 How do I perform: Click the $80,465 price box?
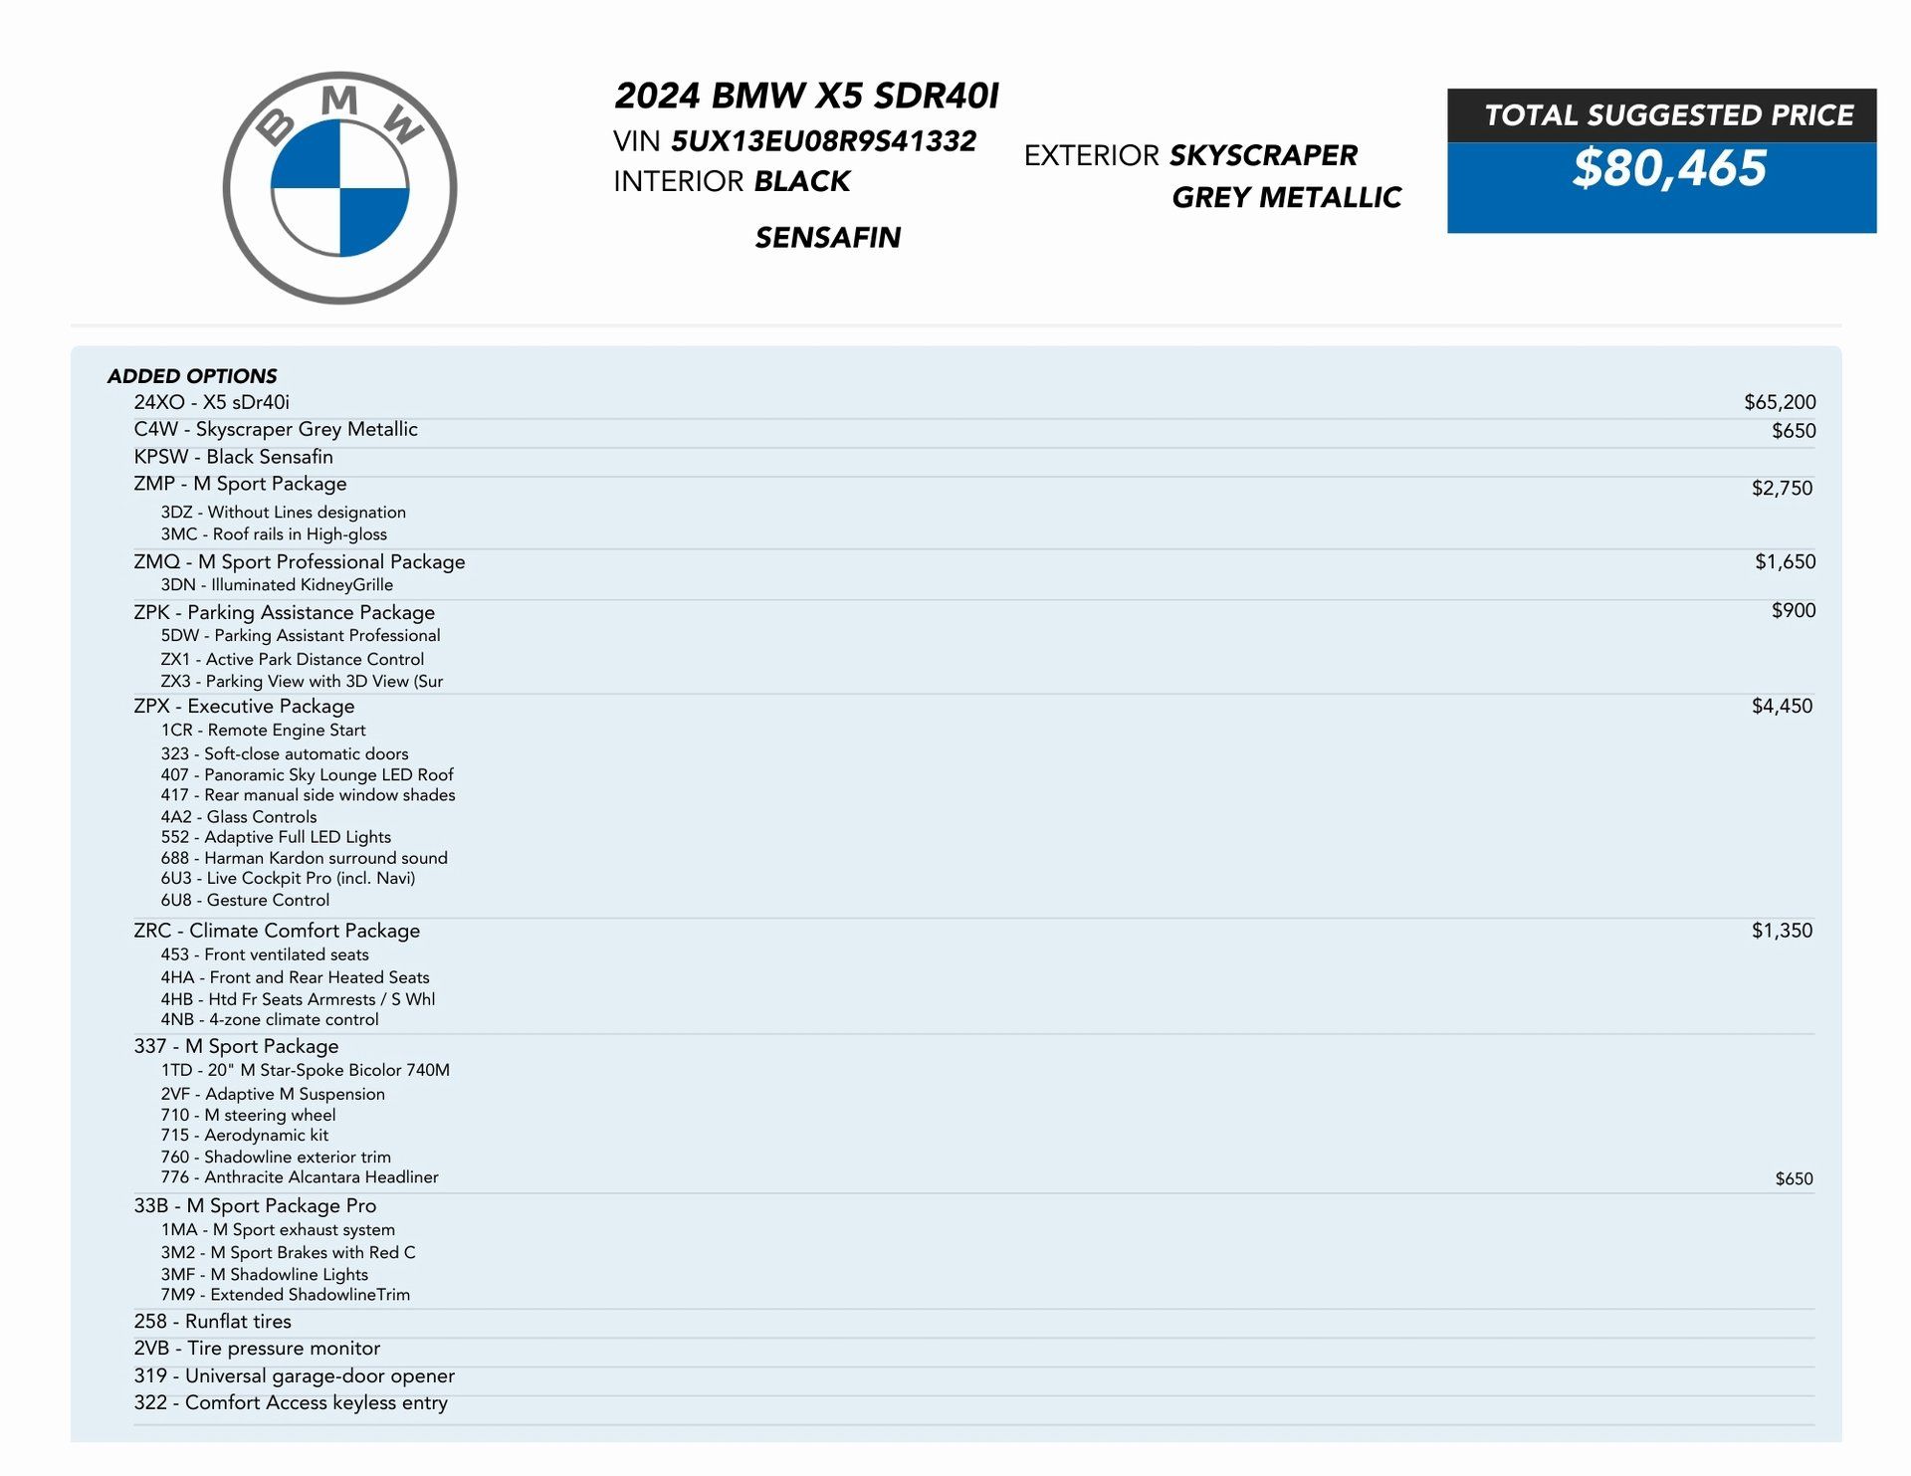point(1668,169)
